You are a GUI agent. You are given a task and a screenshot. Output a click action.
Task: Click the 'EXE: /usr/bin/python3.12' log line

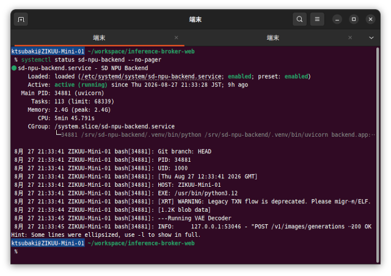126,193
